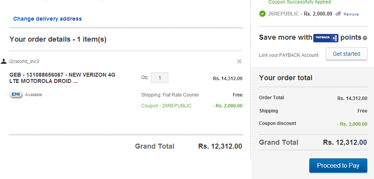The height and width of the screenshot is (179, 374).
Task: Remove the 26REPUBLIC coupon
Action: [x=351, y=14]
